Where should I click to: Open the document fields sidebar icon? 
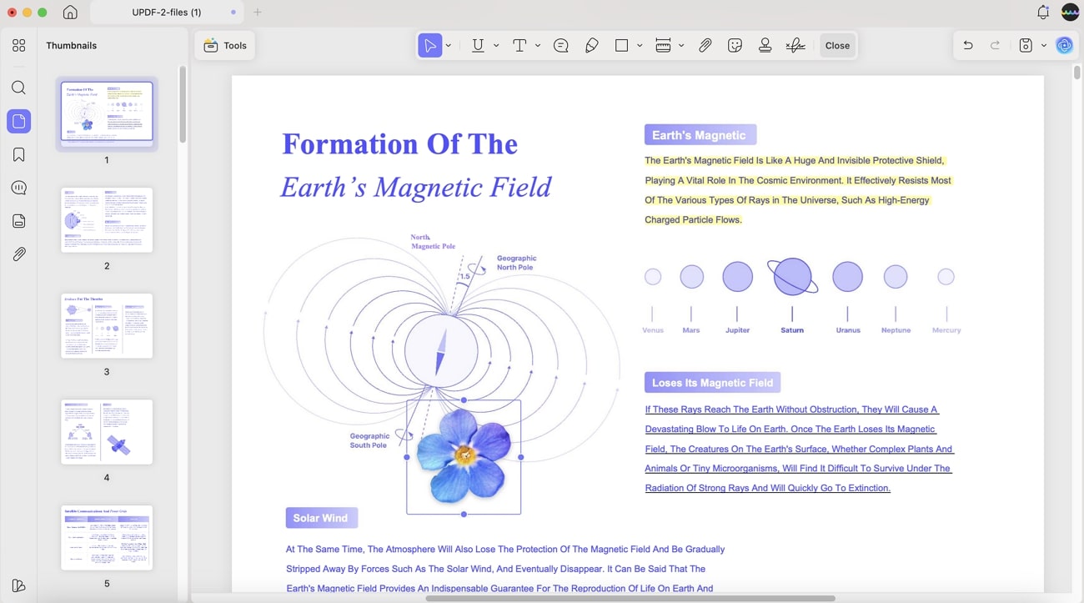click(19, 221)
